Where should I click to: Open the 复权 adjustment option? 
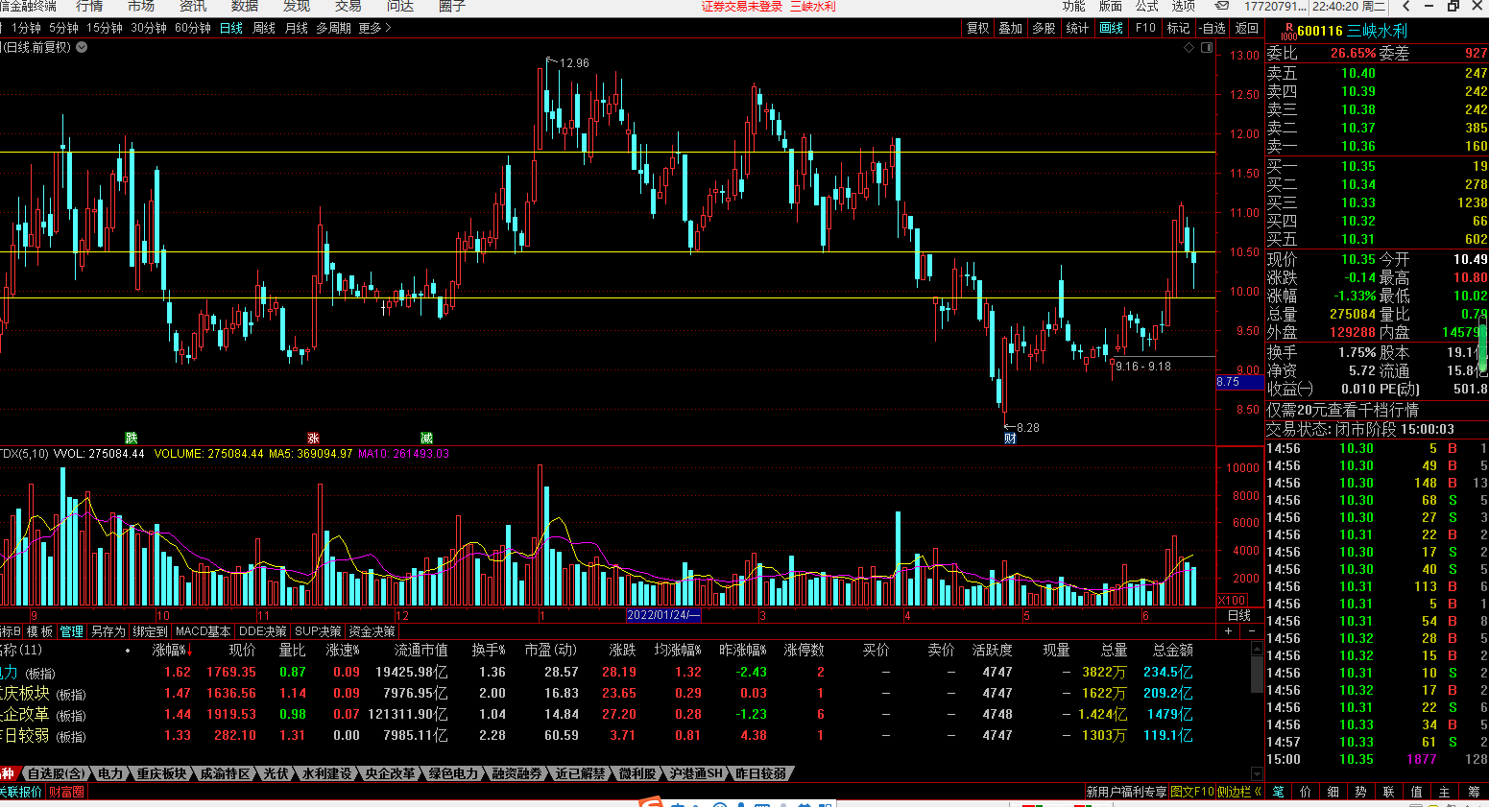[x=978, y=29]
